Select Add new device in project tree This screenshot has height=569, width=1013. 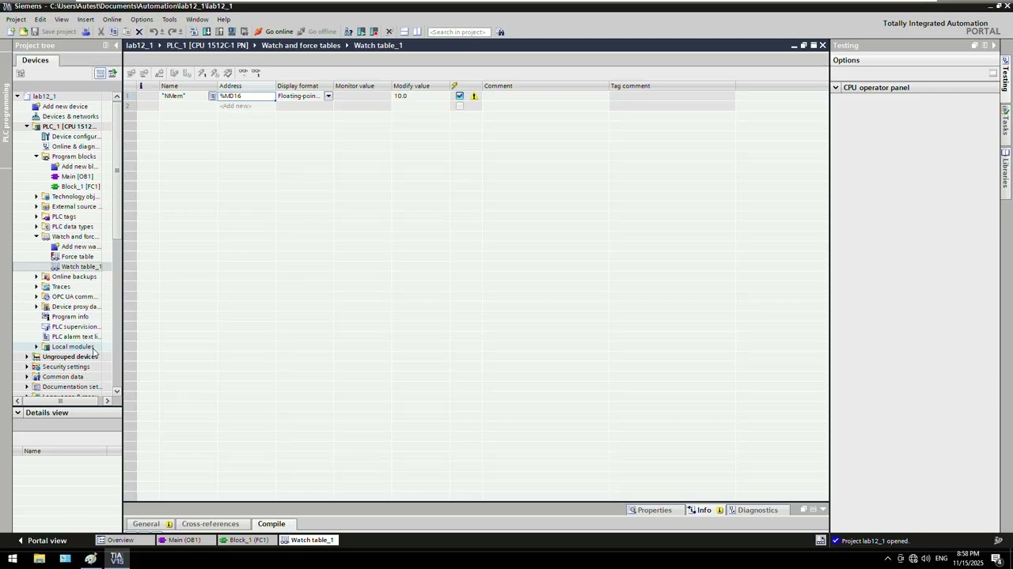65,107
